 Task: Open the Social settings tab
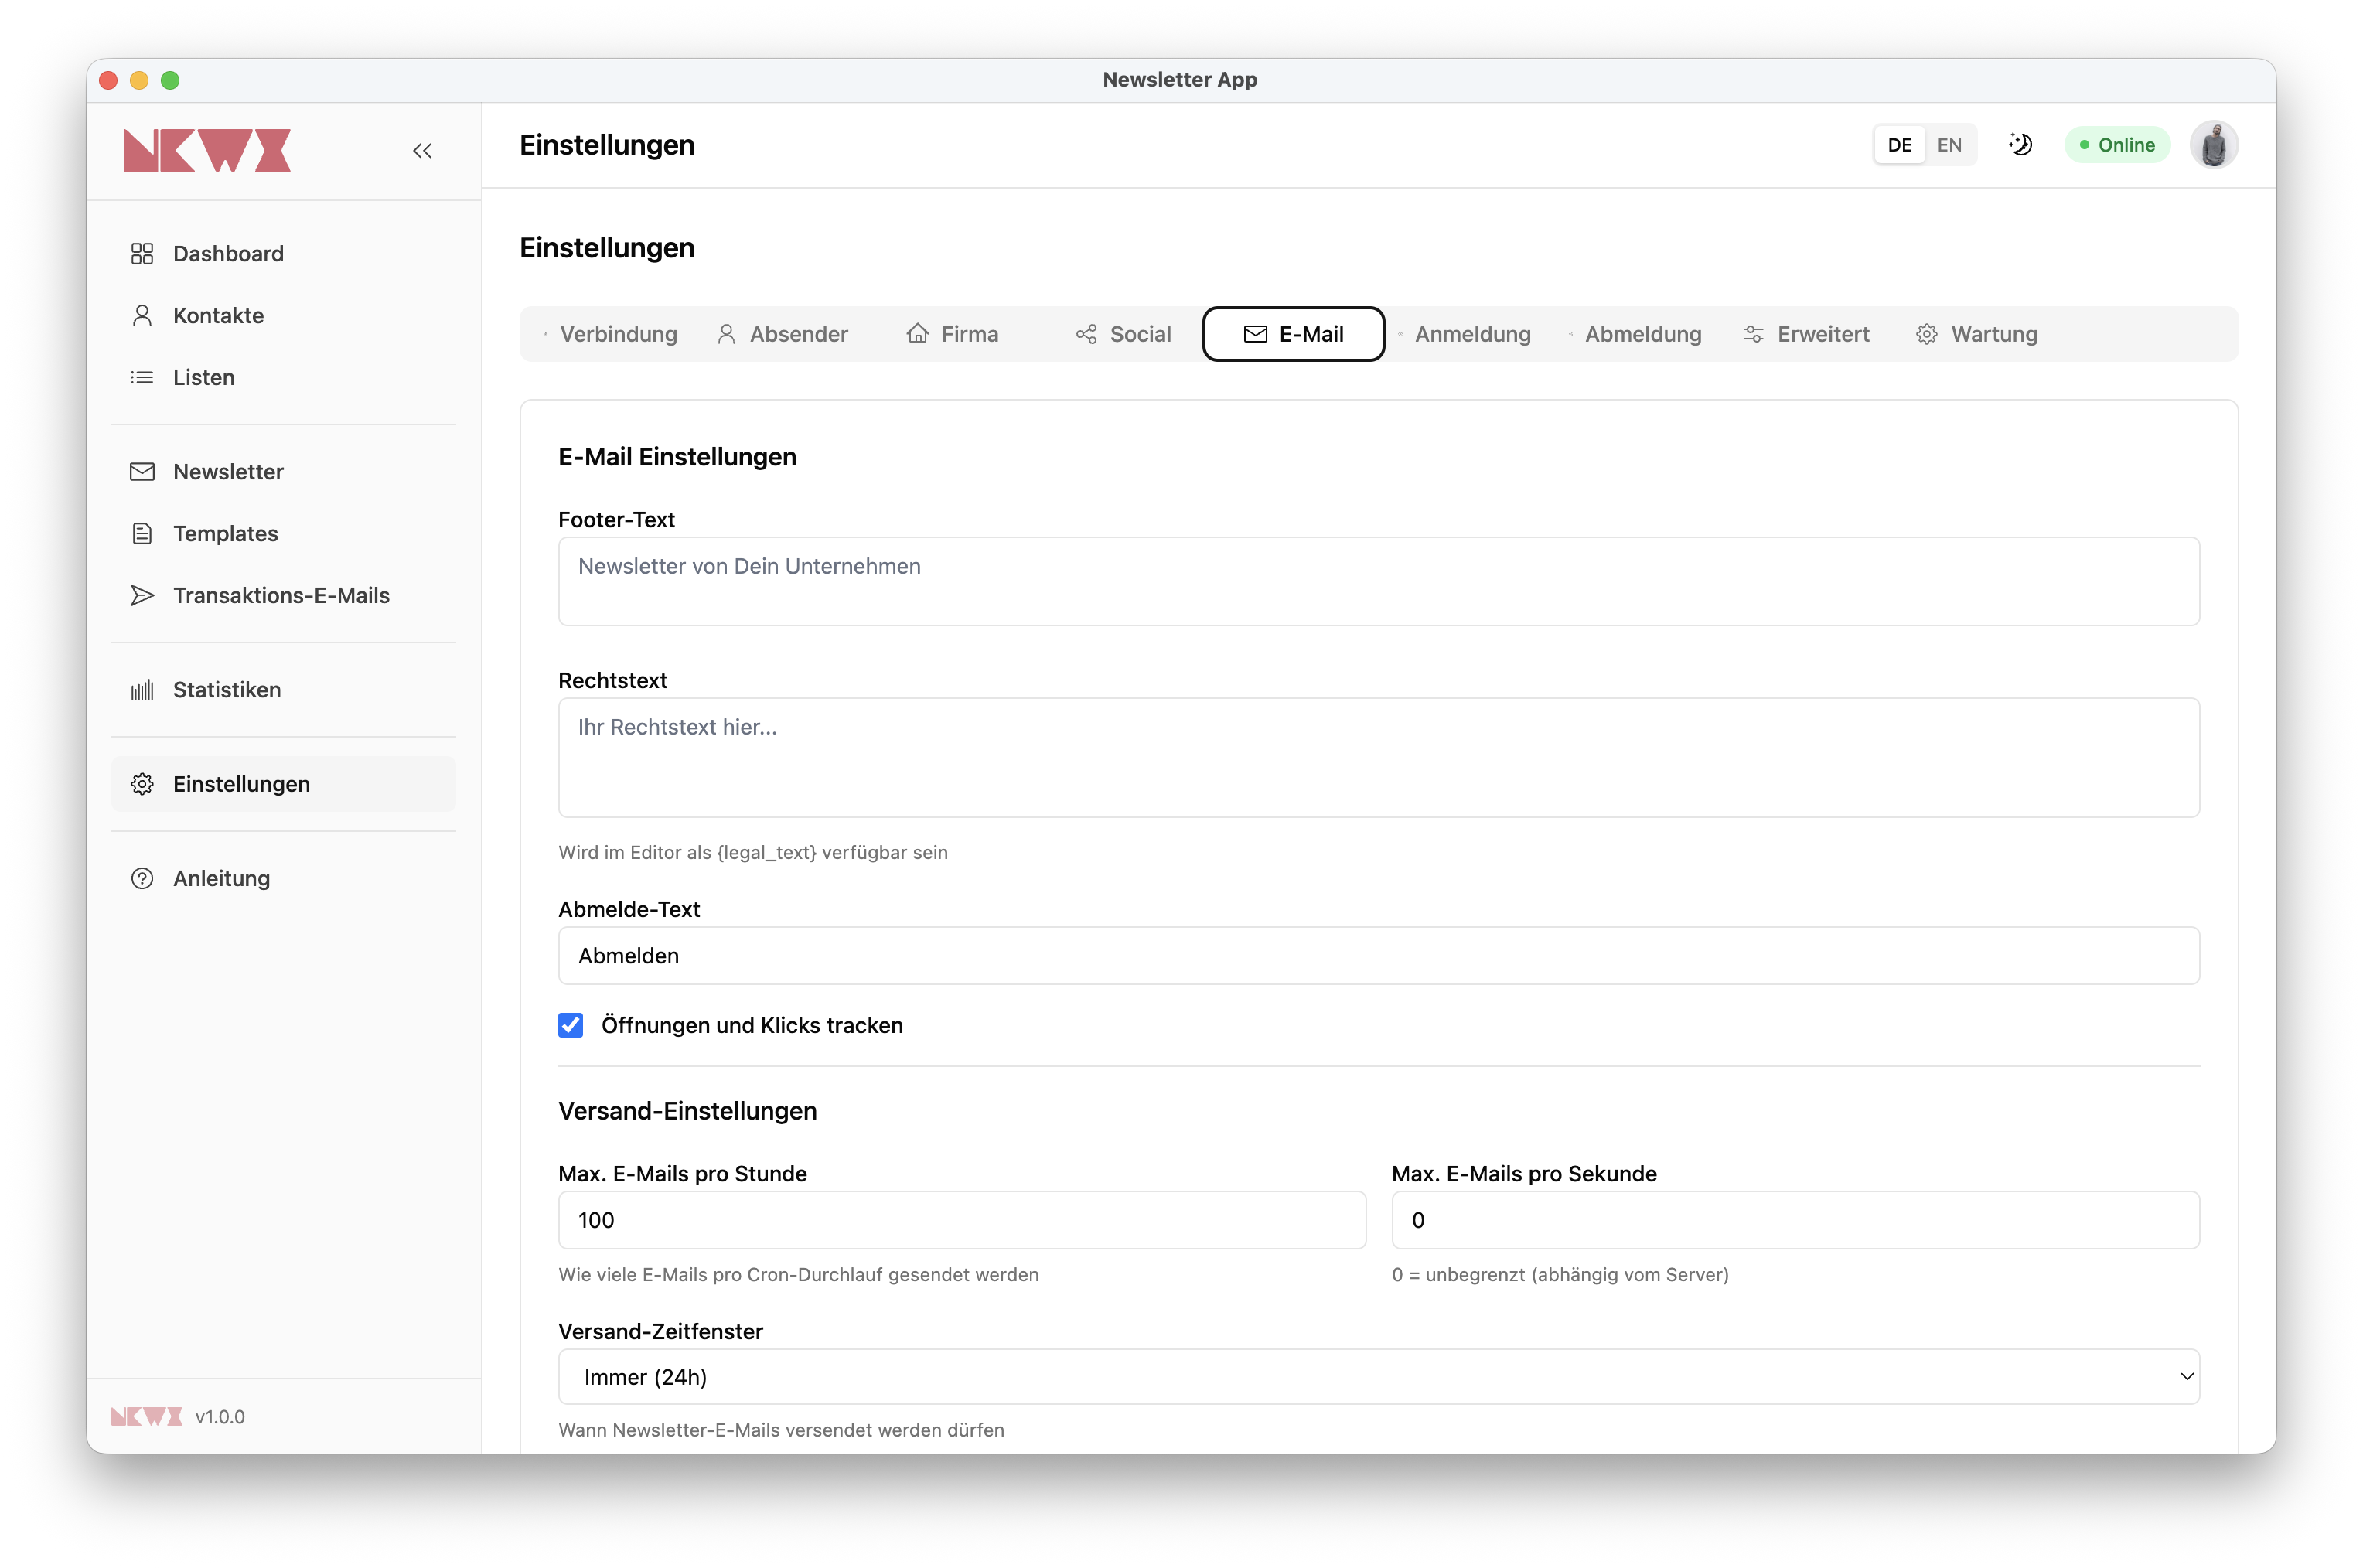(1124, 334)
